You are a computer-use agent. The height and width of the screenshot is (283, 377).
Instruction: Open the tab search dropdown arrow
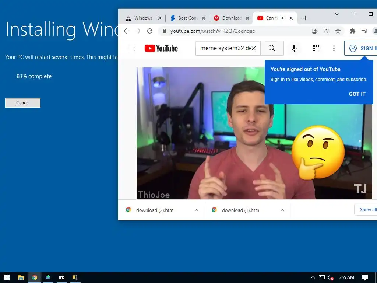coord(337,14)
